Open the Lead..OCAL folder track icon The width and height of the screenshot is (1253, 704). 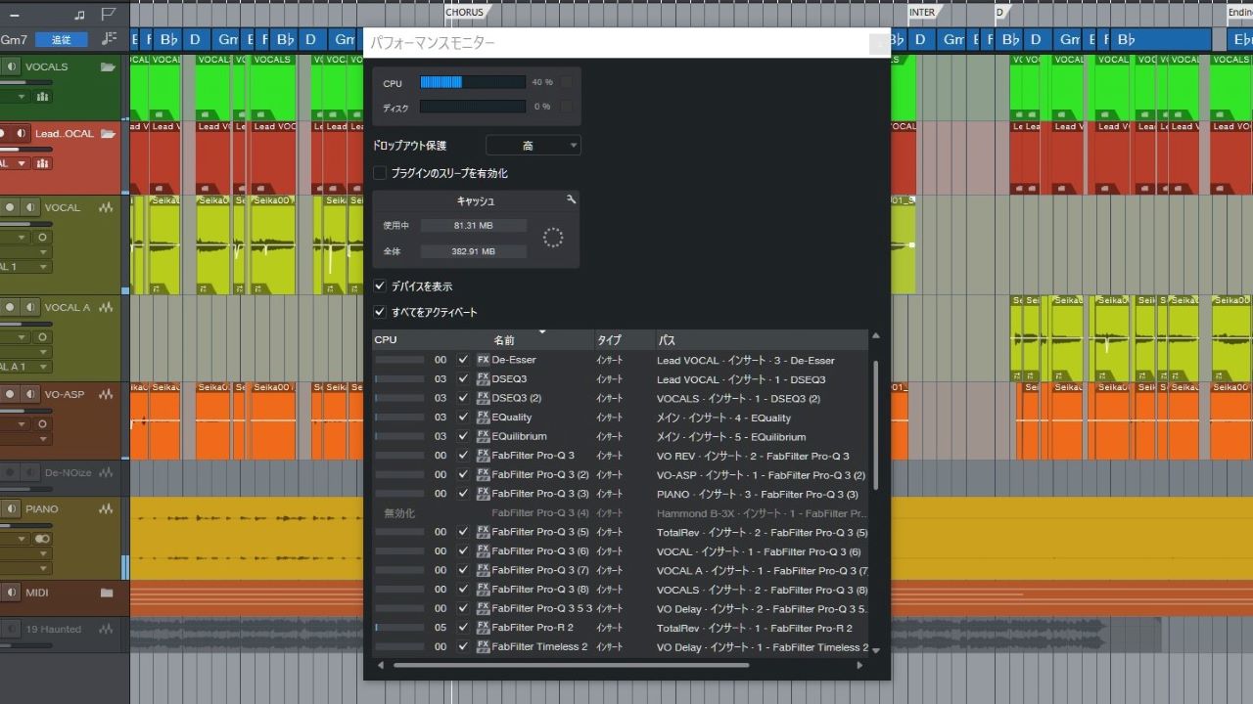(x=108, y=133)
